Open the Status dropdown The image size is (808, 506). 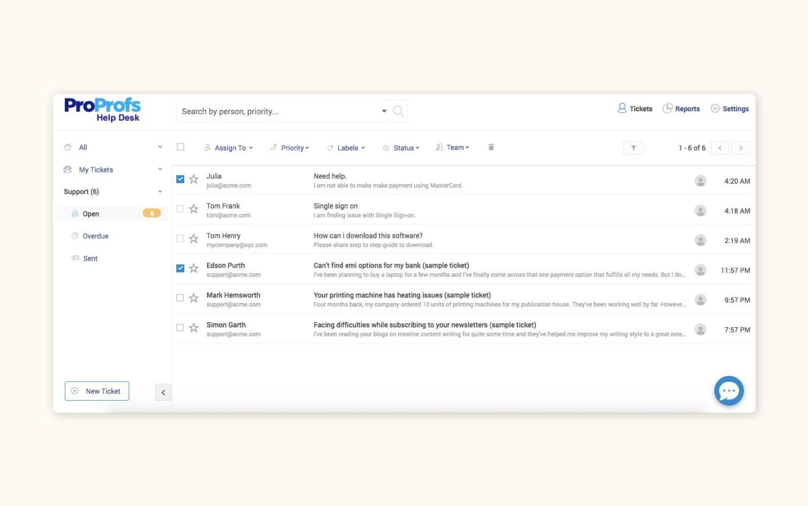coord(401,148)
